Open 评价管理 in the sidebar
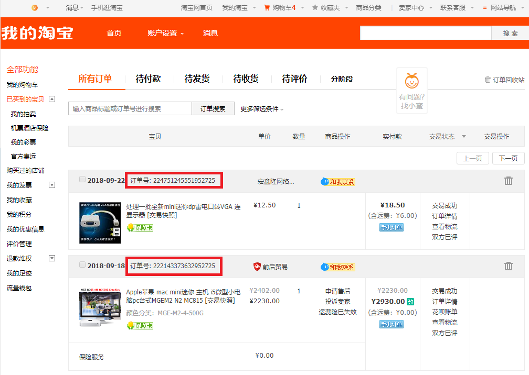This screenshot has width=529, height=375. (x=19, y=244)
